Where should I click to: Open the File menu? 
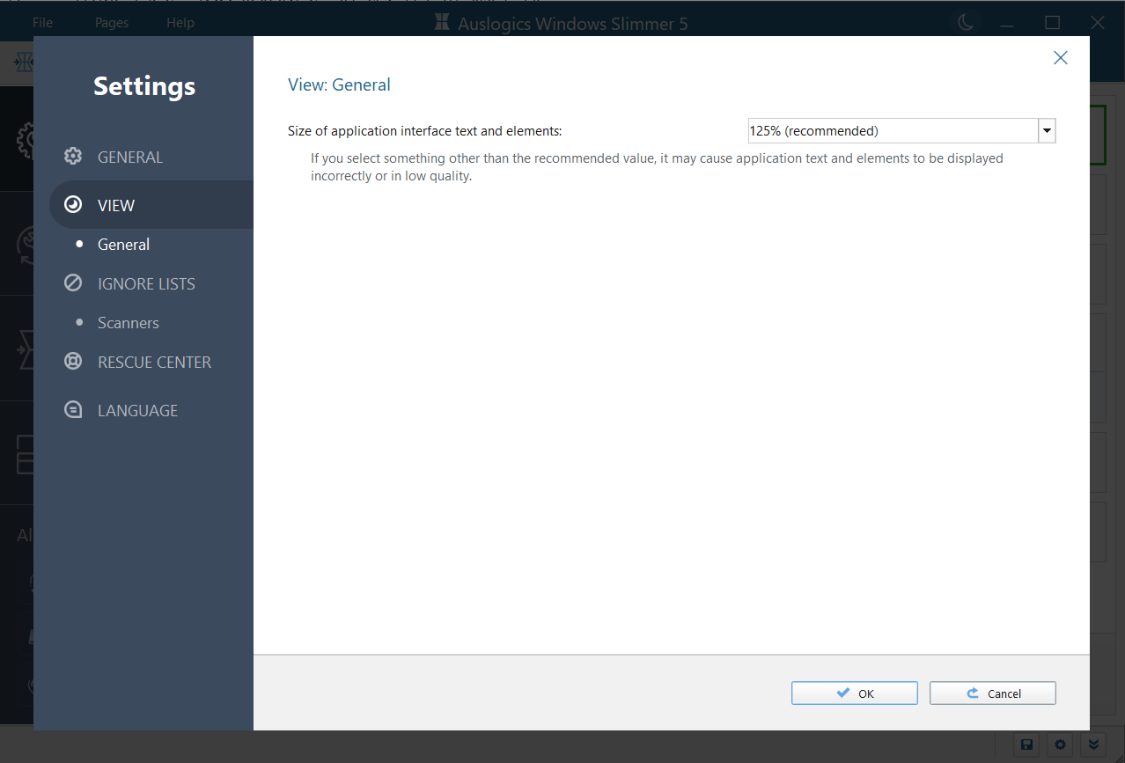42,23
